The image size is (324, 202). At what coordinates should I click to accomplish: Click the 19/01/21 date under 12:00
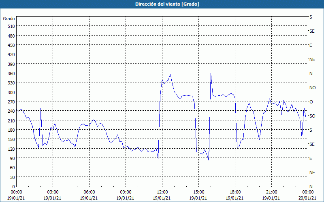[162, 198]
